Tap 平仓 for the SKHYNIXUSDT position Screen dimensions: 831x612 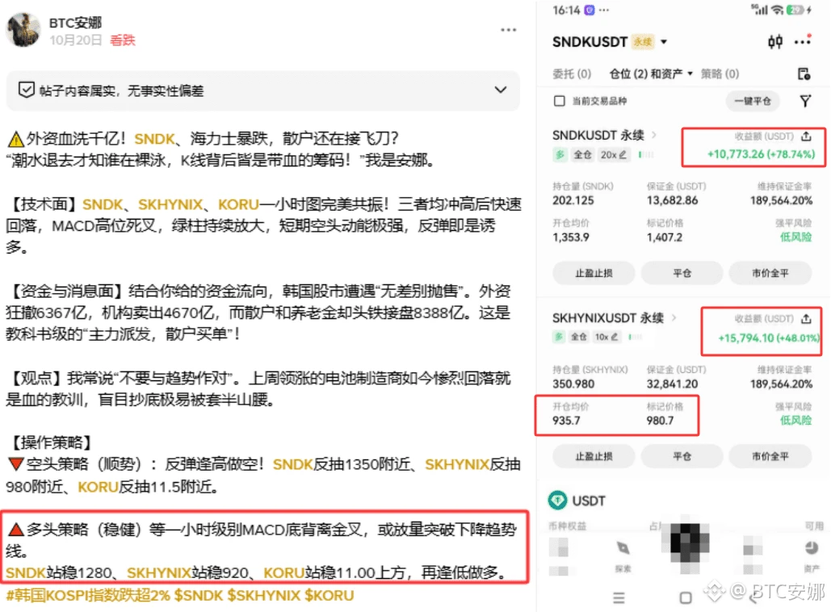(x=682, y=456)
